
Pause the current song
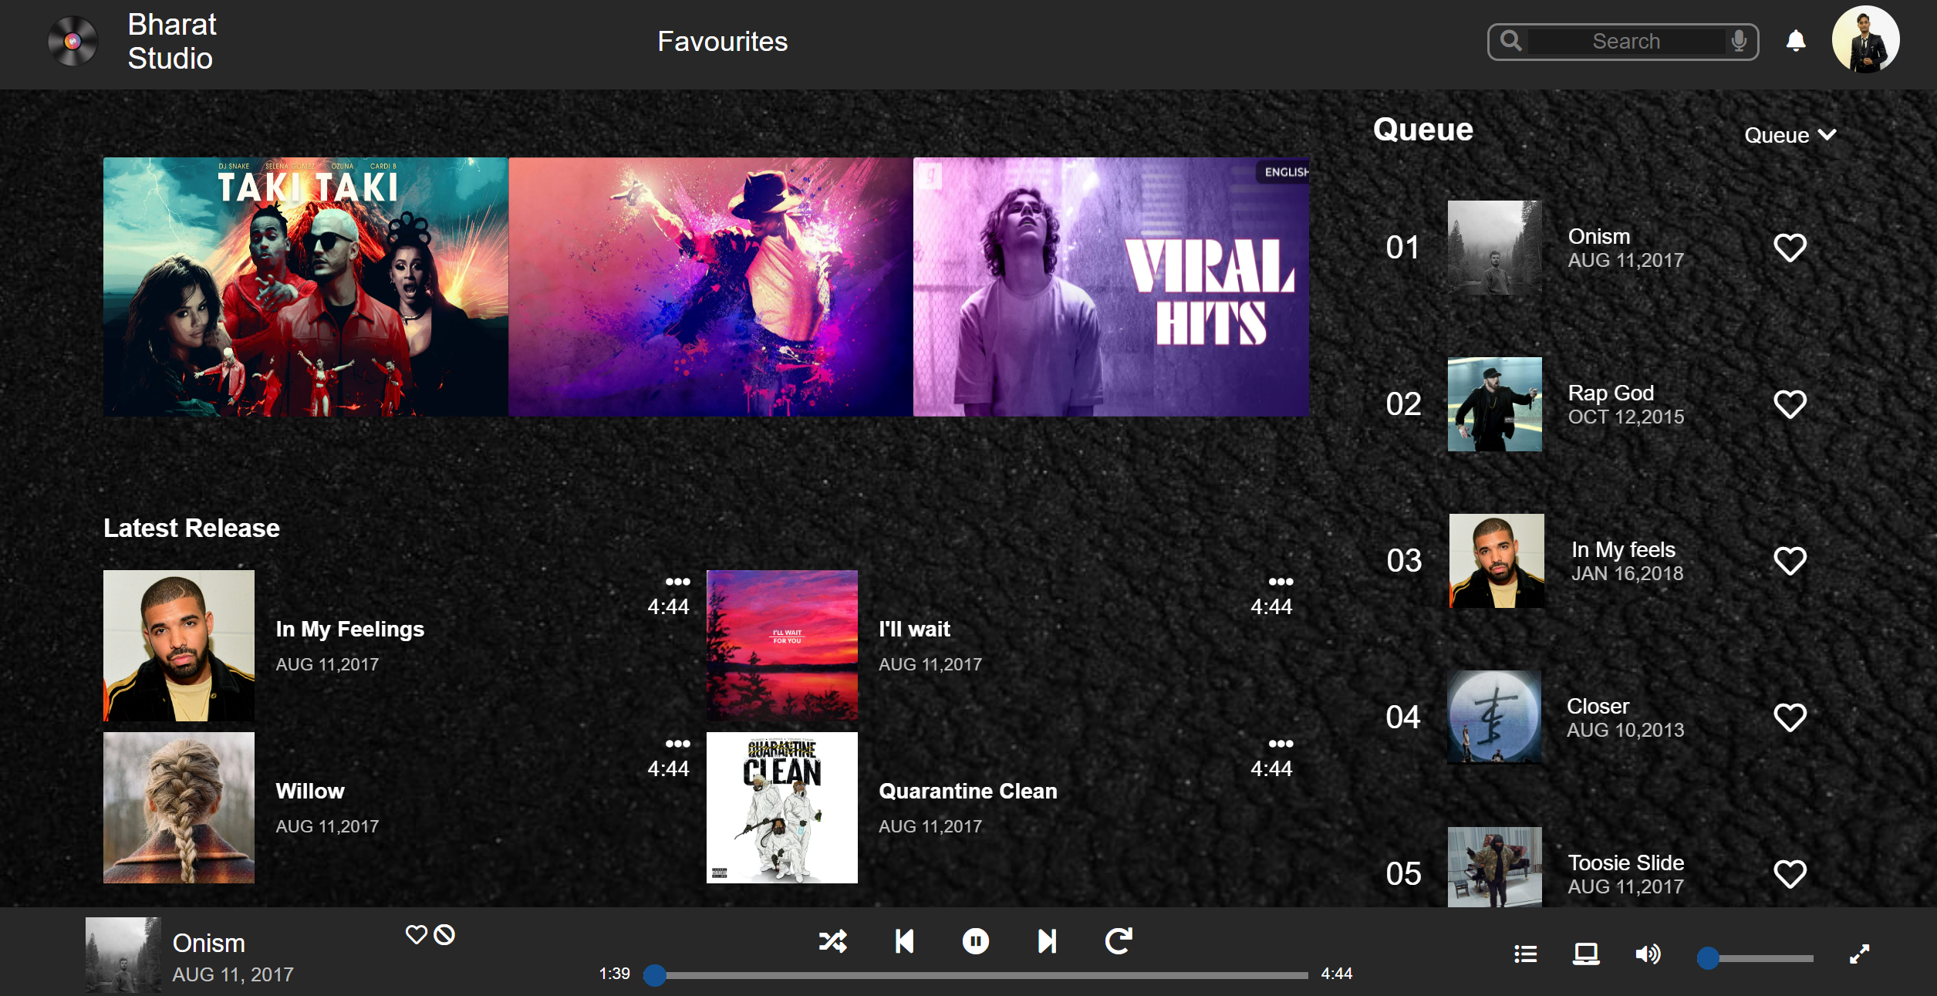coord(976,940)
